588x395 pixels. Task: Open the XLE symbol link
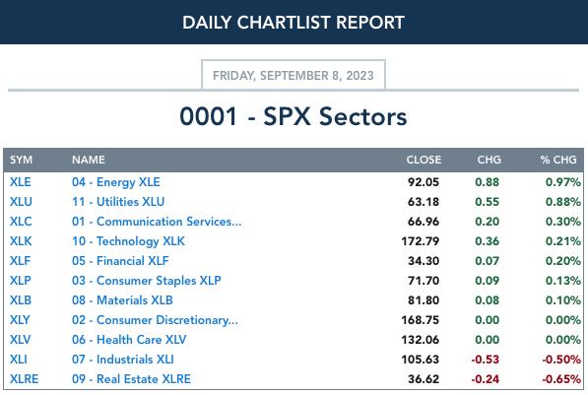(21, 182)
